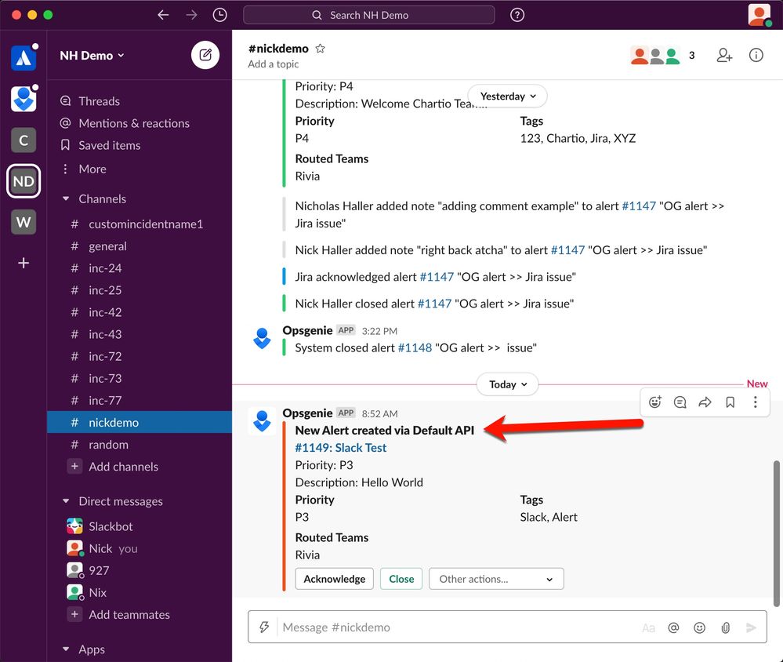
Task: Collapse the Direct messages section
Action: (66, 500)
